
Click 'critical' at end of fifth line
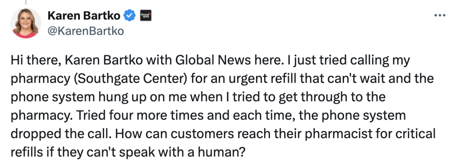(415, 133)
